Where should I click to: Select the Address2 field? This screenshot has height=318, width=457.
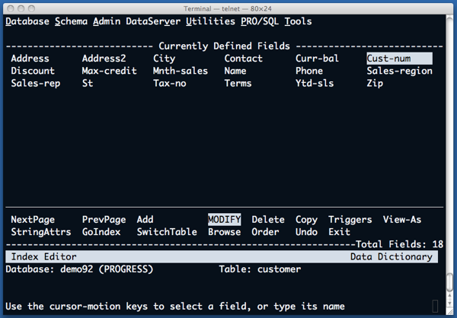104,59
